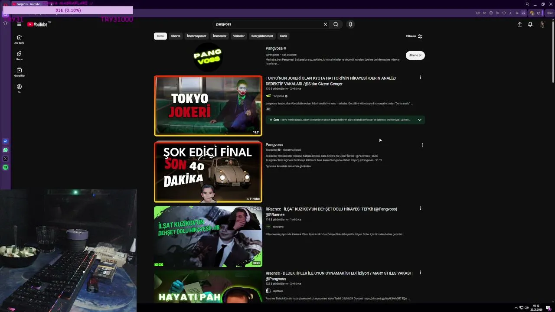Open options menu for Tokyo Jokeri video
This screenshot has height=312, width=555.
(x=420, y=78)
